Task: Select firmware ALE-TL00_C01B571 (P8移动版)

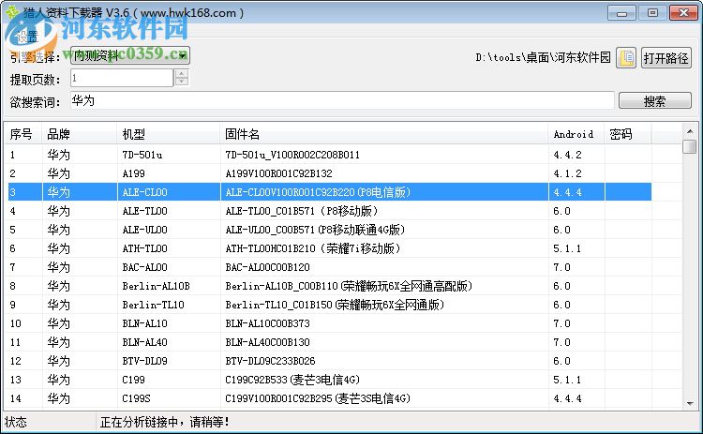Action: [330, 211]
